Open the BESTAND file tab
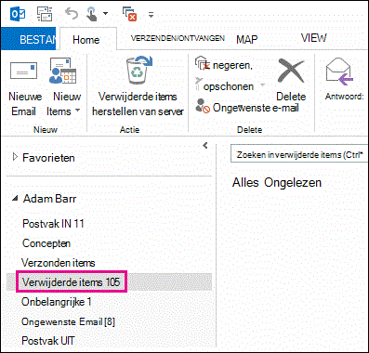 (x=28, y=38)
